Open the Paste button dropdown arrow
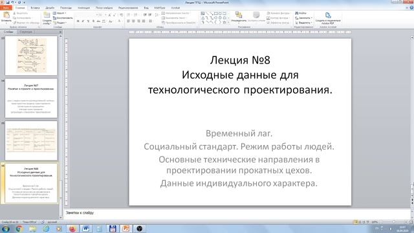Screen dimensions: 414x233 click(x=6, y=23)
